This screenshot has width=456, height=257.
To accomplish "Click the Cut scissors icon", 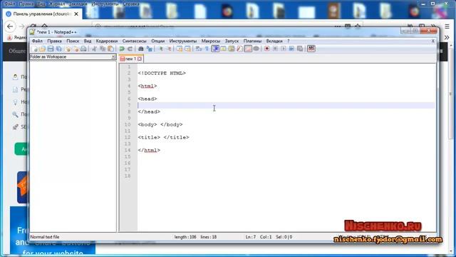I will [94, 49].
